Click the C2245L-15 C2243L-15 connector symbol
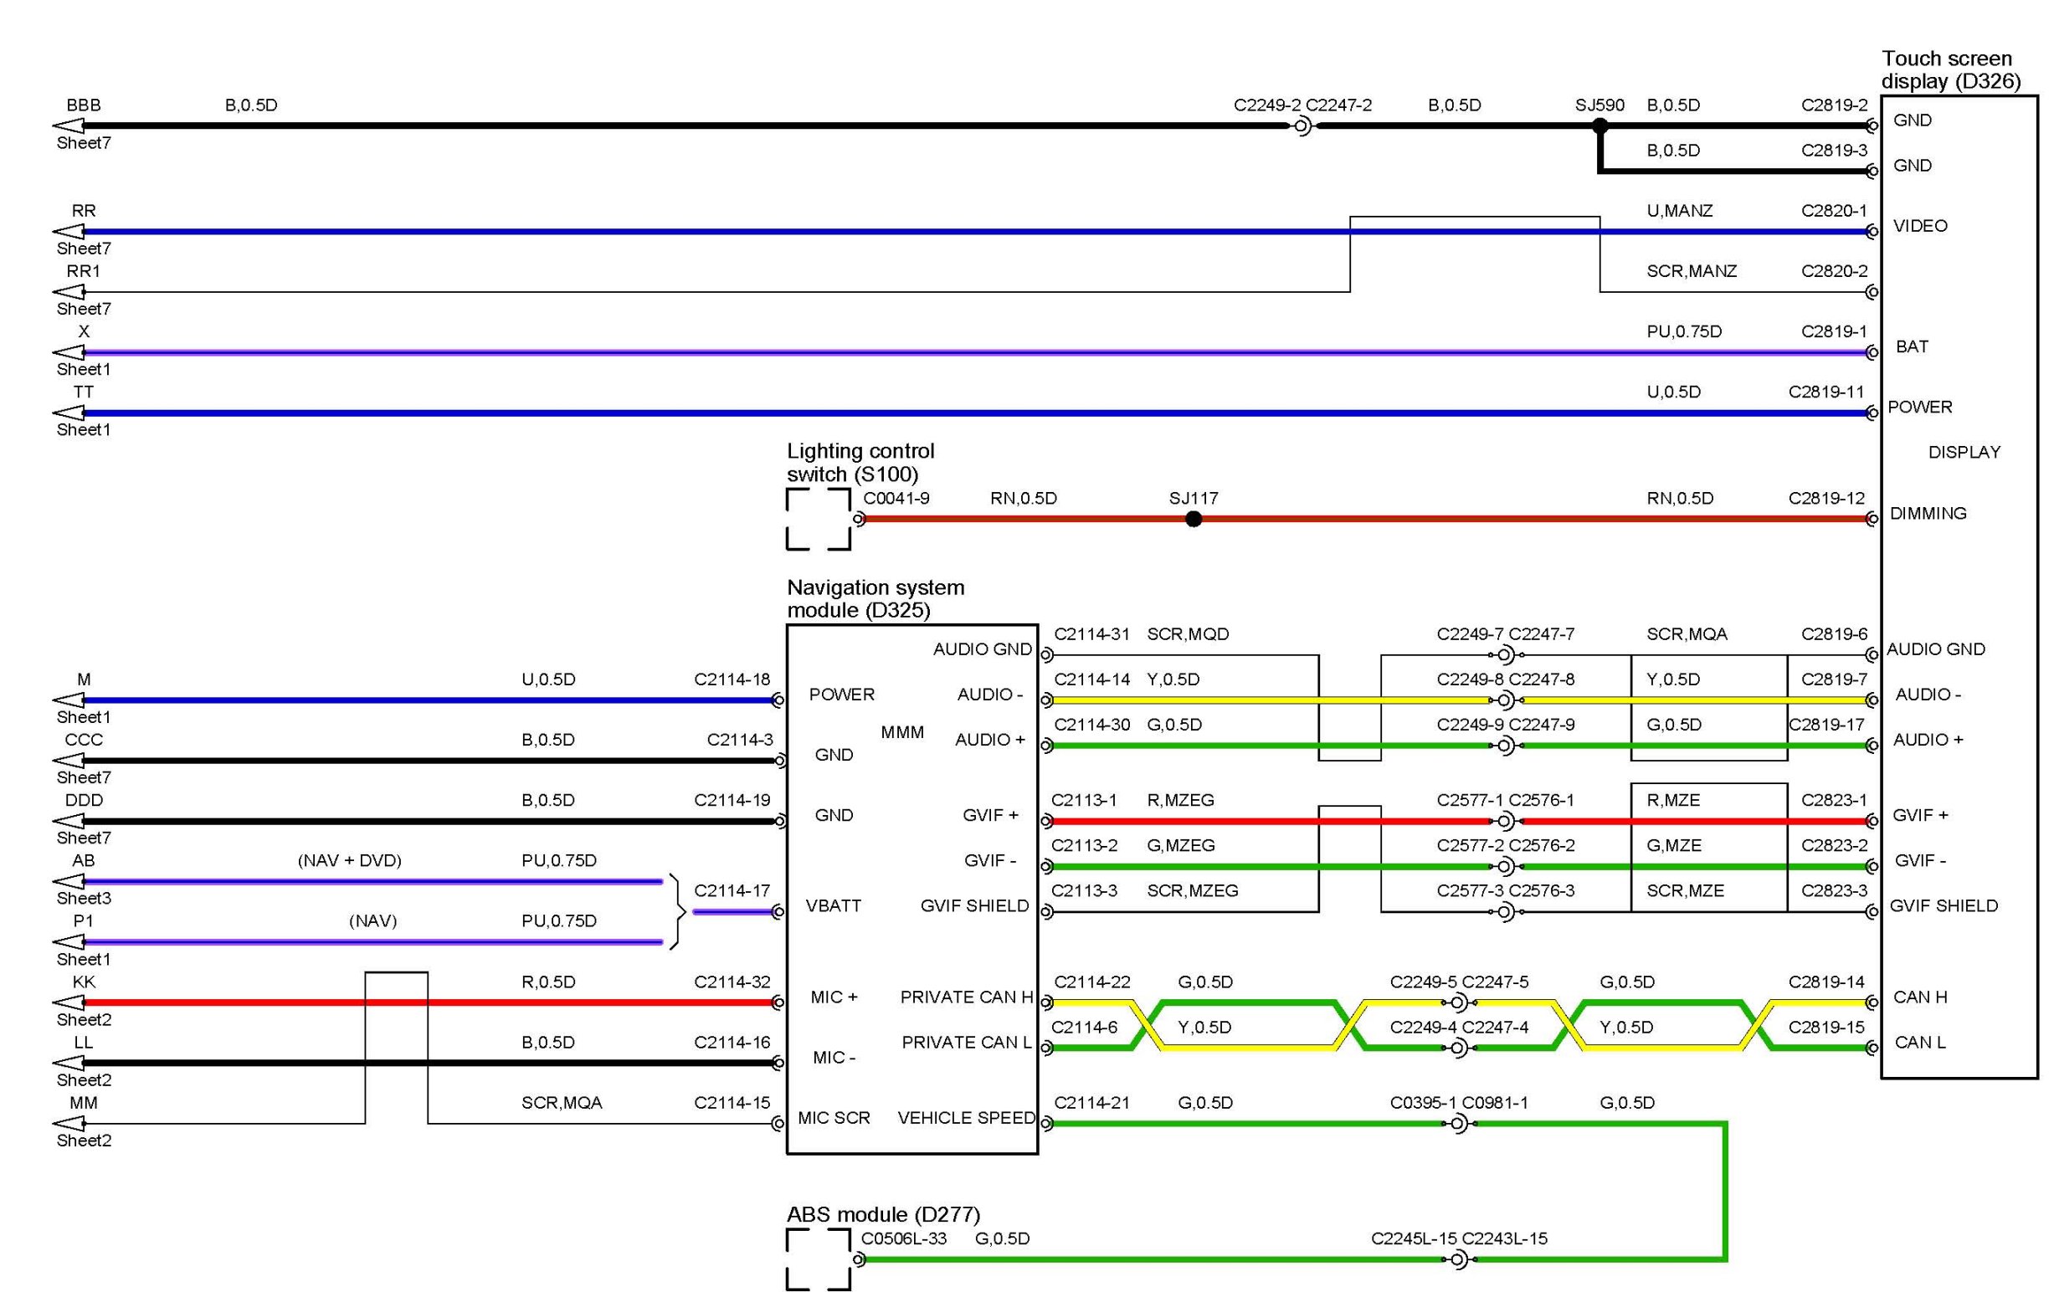The height and width of the screenshot is (1292, 2059). click(x=1459, y=1259)
